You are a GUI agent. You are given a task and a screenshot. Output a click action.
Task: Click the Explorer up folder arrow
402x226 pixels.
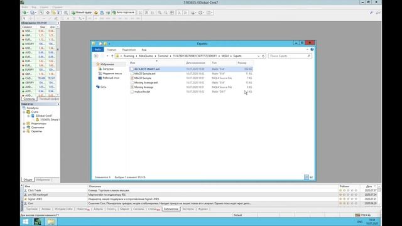click(x=112, y=56)
